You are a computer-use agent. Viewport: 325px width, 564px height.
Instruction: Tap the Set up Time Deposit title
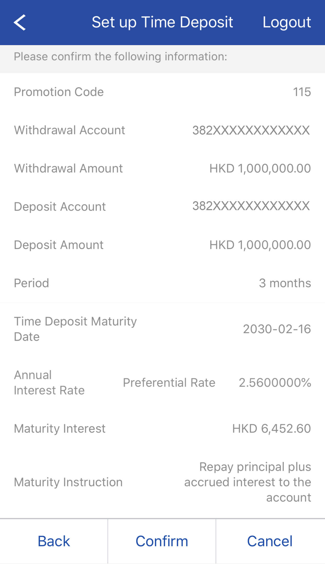click(x=162, y=22)
